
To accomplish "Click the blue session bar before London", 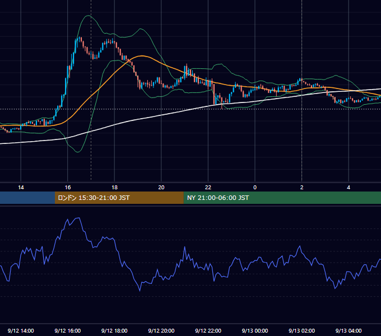I will point(27,198).
